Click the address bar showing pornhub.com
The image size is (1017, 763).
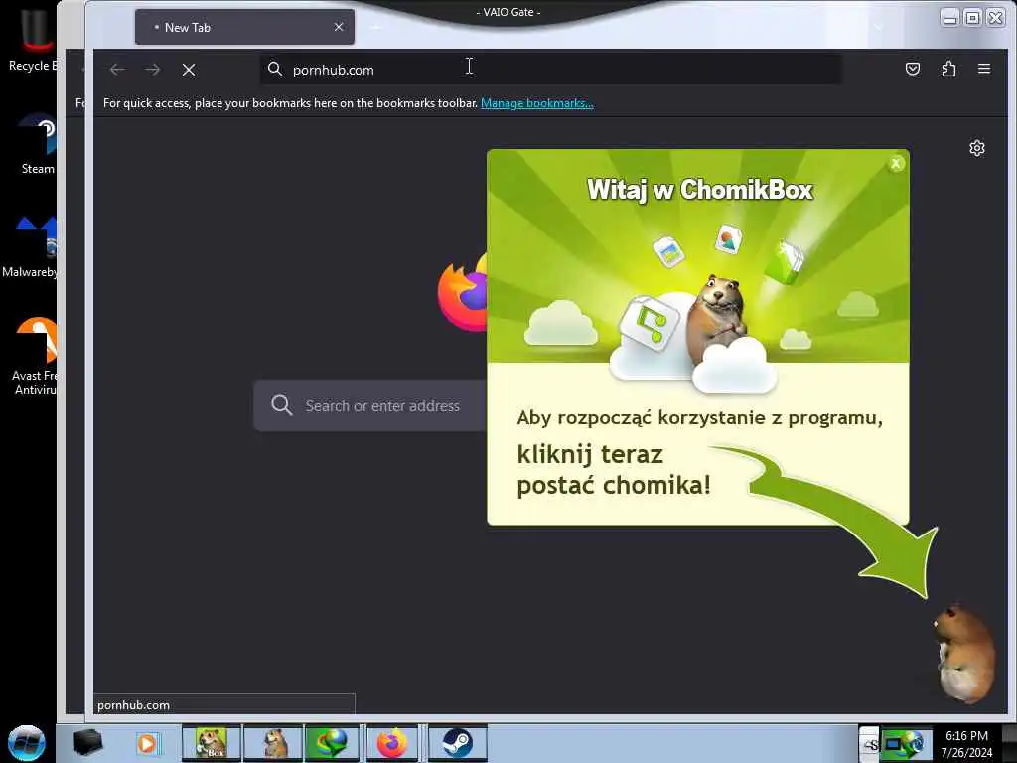coord(551,70)
